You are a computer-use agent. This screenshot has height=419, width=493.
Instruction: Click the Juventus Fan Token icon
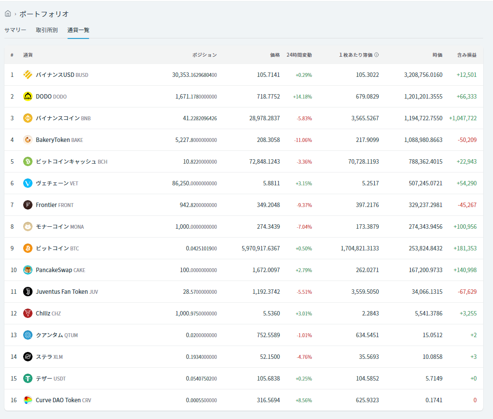28,292
